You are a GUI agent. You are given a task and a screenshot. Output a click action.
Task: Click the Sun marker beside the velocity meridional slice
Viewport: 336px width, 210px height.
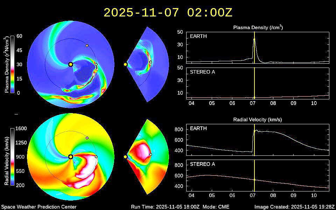click(x=125, y=157)
